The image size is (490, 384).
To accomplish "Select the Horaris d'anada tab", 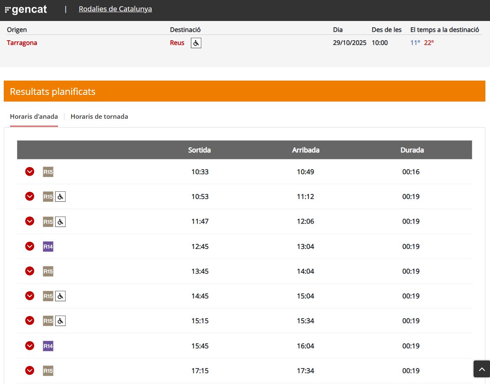I will pyautogui.click(x=34, y=116).
